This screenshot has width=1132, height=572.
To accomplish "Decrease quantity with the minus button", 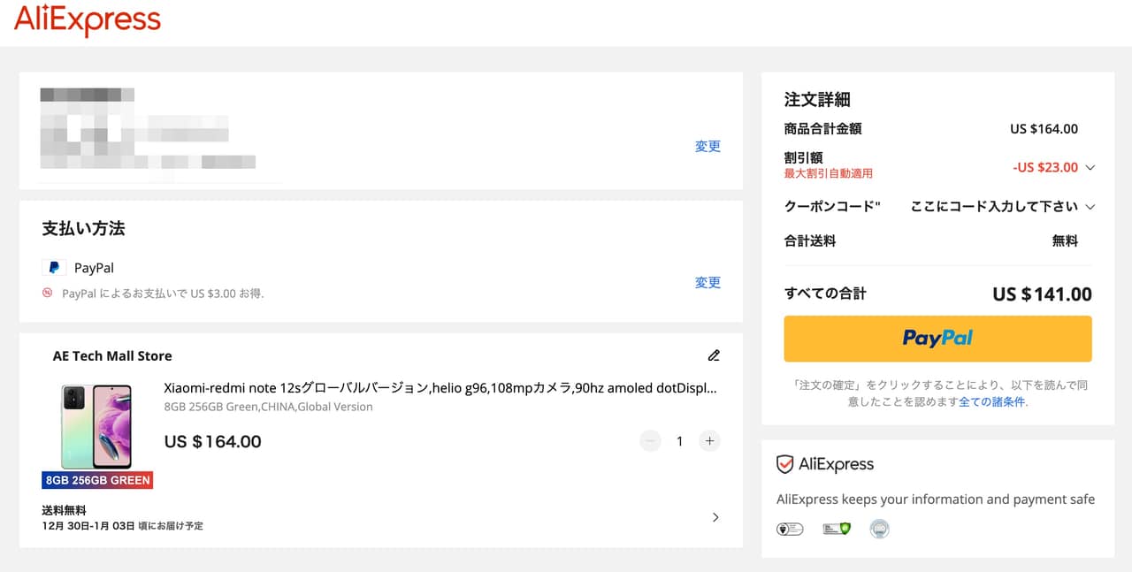I will pyautogui.click(x=650, y=441).
